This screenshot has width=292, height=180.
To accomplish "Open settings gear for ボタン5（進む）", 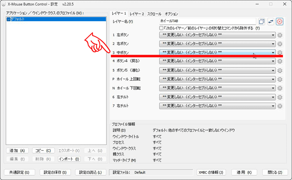I will [x=280, y=70].
